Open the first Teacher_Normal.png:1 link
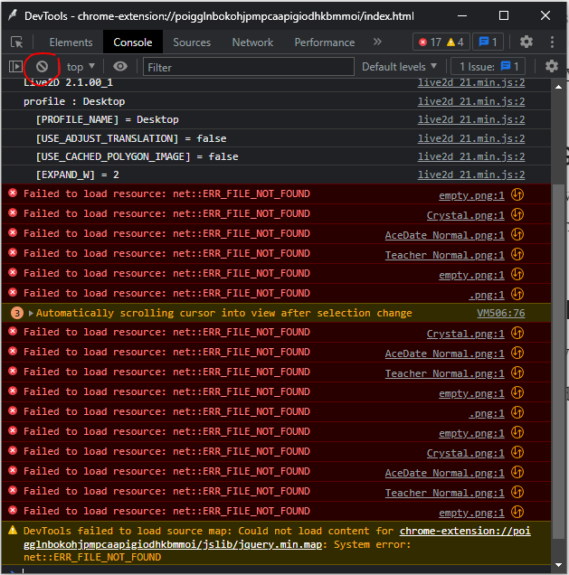 (x=445, y=255)
